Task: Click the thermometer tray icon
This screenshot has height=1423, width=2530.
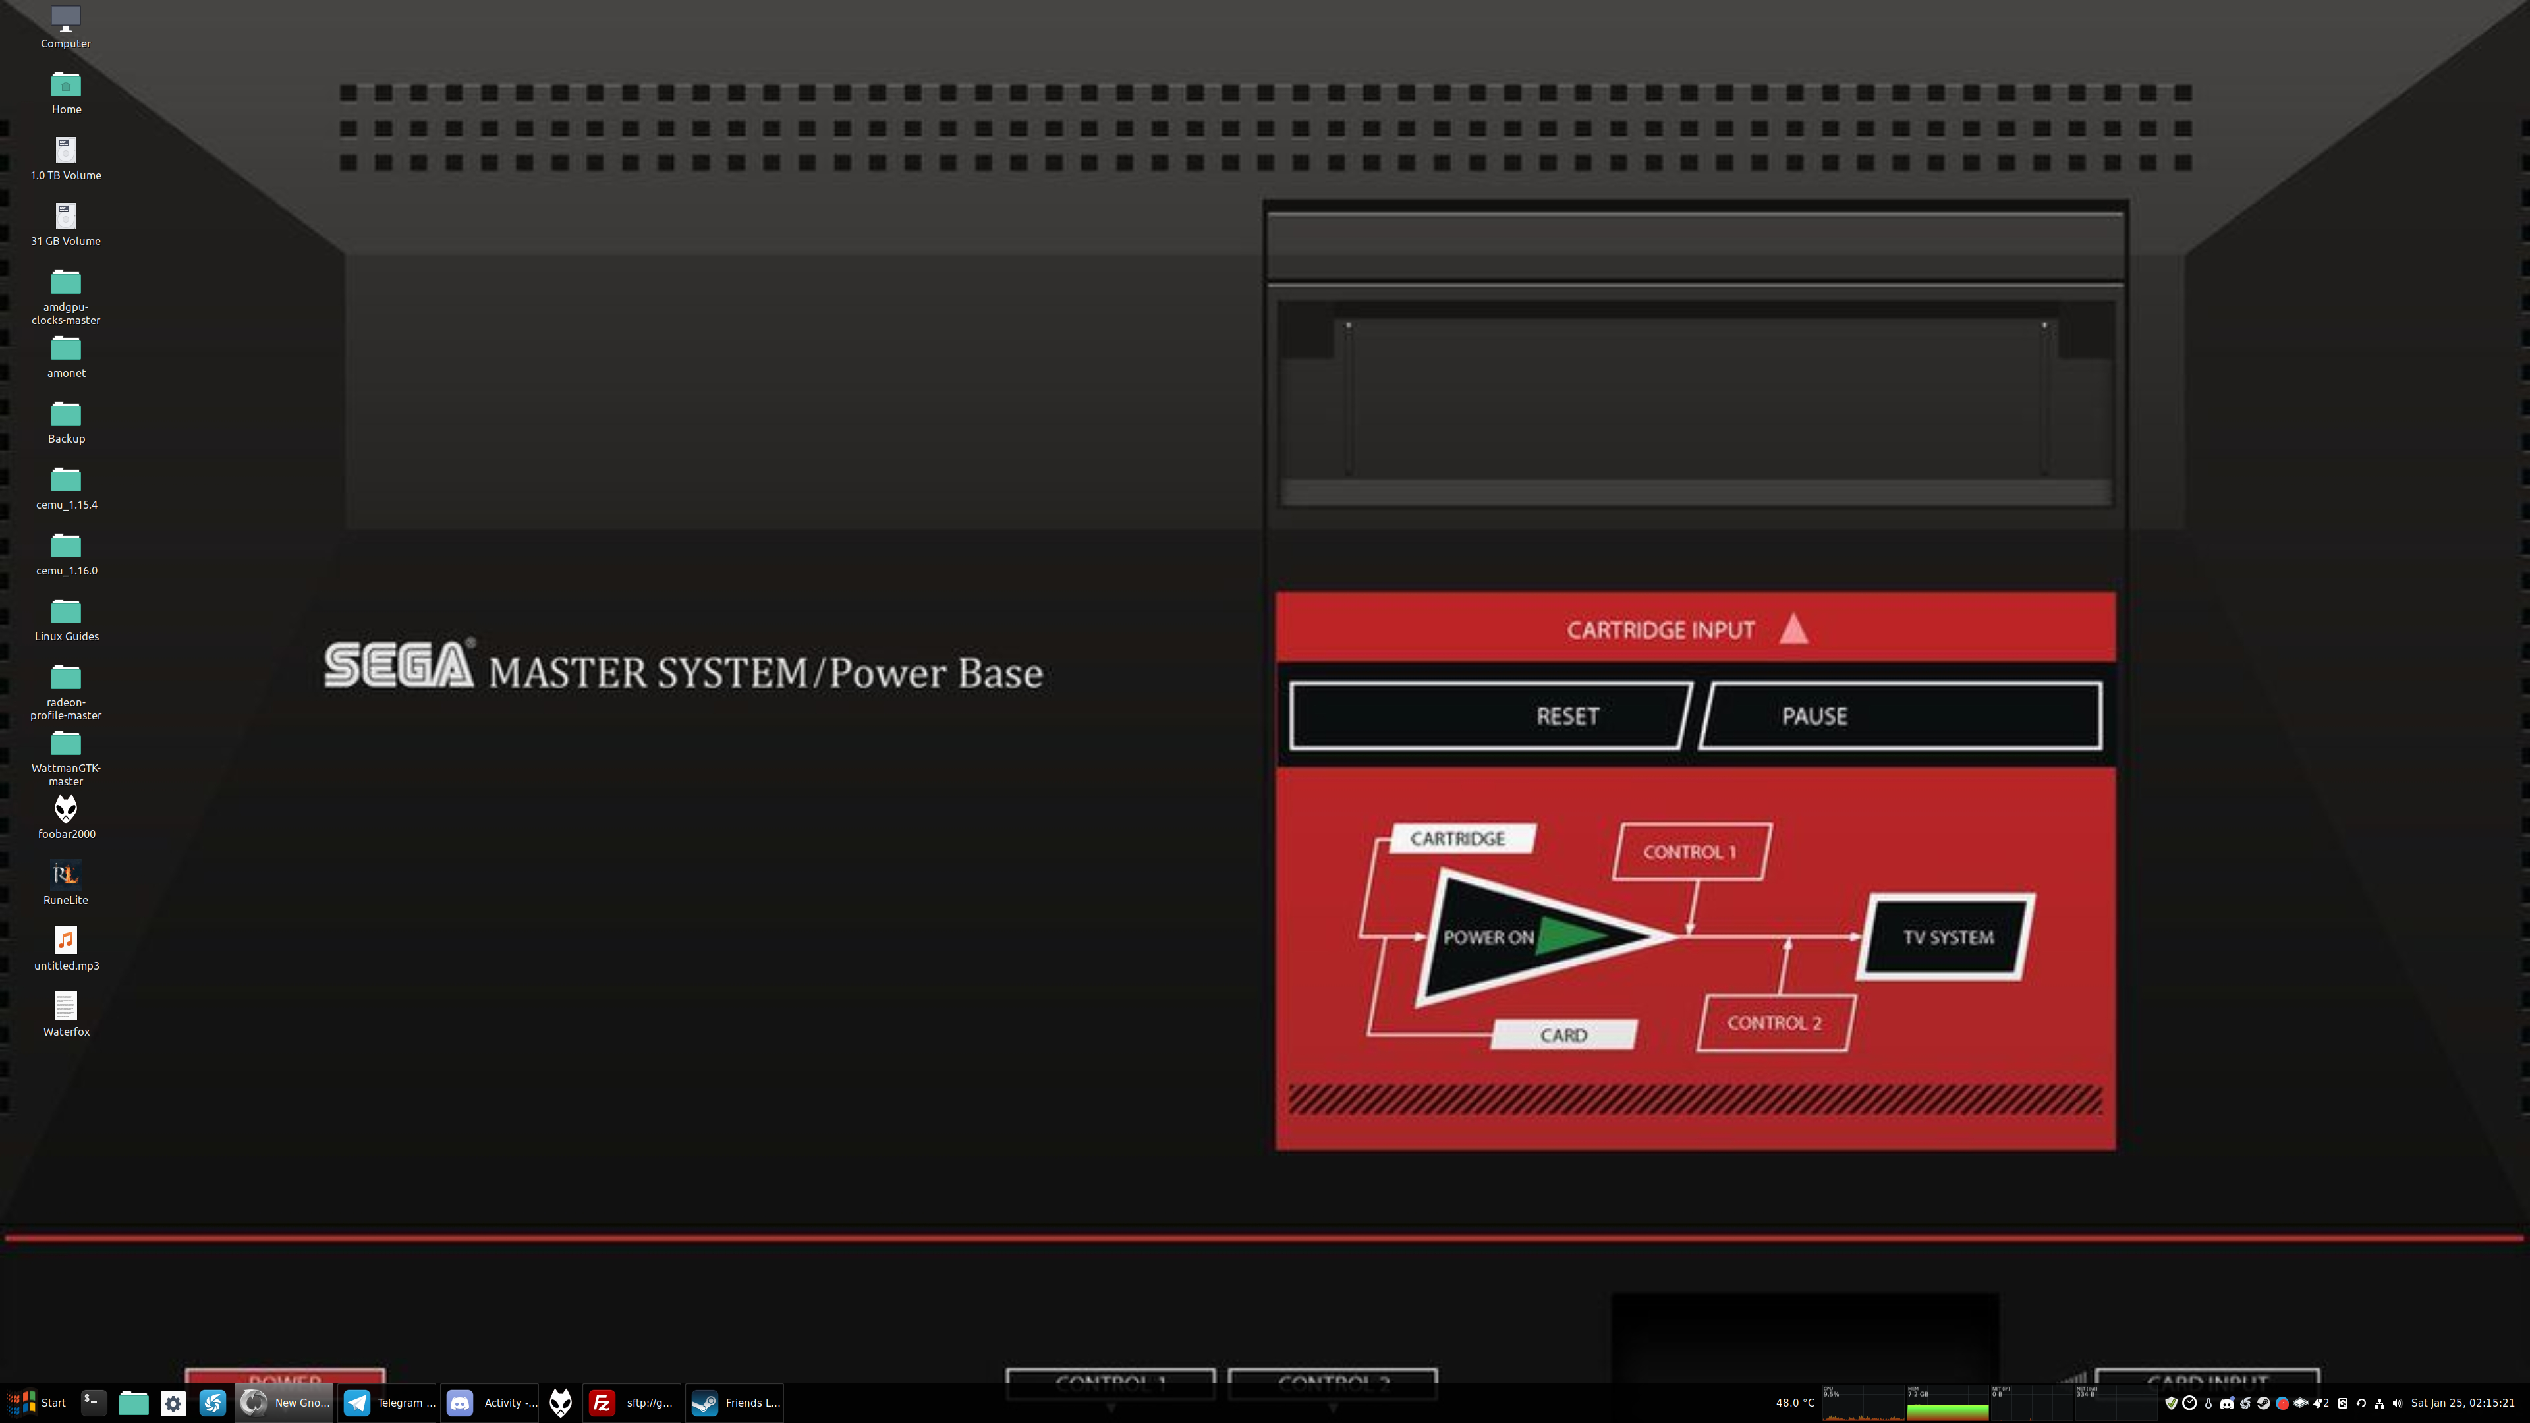Action: click(x=2209, y=1403)
